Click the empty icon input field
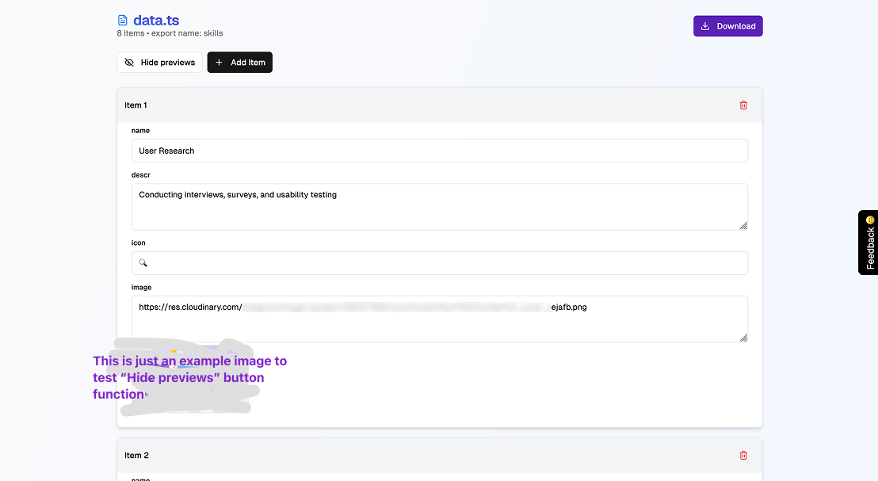Image resolution: width=878 pixels, height=481 pixels. pyautogui.click(x=439, y=262)
